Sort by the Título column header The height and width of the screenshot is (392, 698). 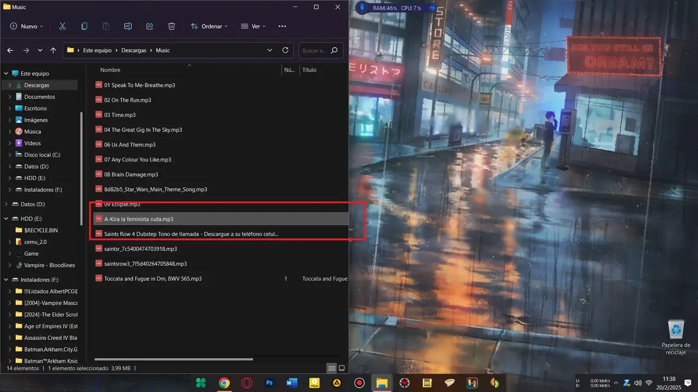pyautogui.click(x=309, y=70)
